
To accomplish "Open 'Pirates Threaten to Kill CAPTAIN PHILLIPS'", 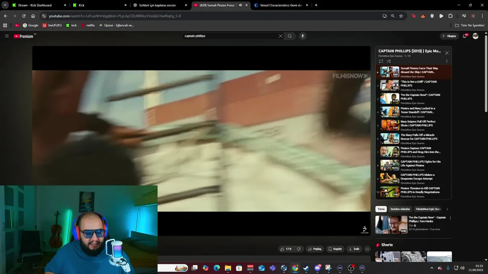I will (x=414, y=192).
